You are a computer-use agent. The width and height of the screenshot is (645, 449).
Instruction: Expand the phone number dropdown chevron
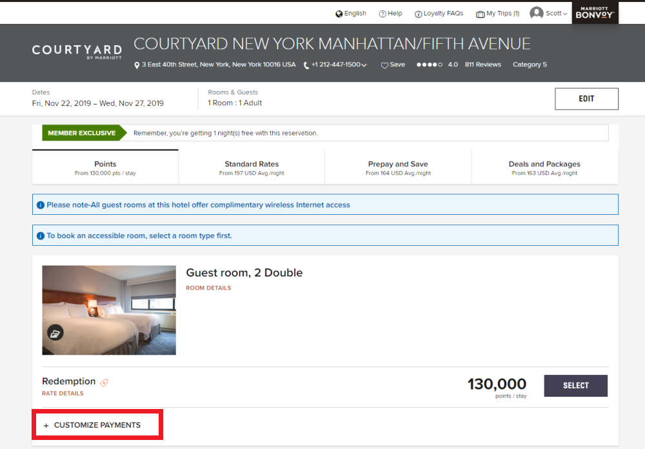[x=364, y=65]
